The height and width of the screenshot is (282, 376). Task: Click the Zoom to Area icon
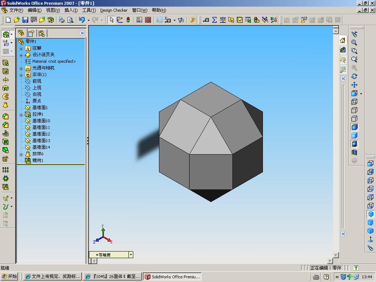[x=354, y=51]
